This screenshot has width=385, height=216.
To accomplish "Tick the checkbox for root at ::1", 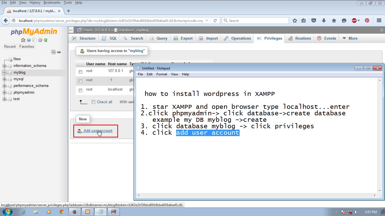I will 81,81.
